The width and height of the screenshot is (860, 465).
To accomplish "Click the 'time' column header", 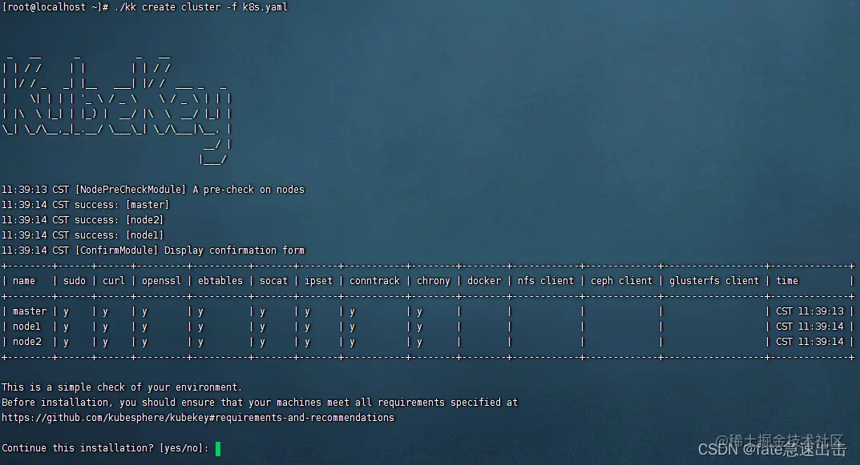I will 787,280.
